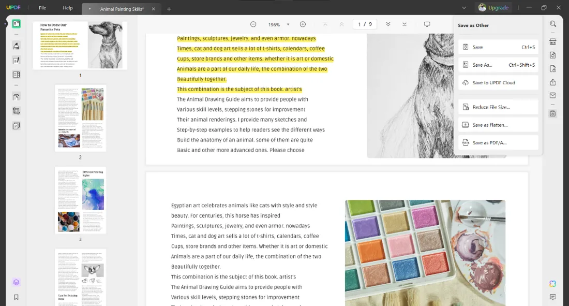The height and width of the screenshot is (306, 569).
Task: Click the UPDF logo
Action: [x=13, y=8]
